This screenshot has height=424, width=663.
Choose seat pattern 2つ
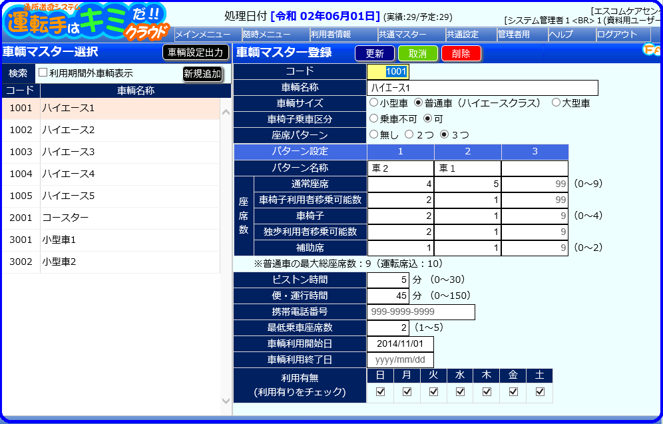coord(409,135)
